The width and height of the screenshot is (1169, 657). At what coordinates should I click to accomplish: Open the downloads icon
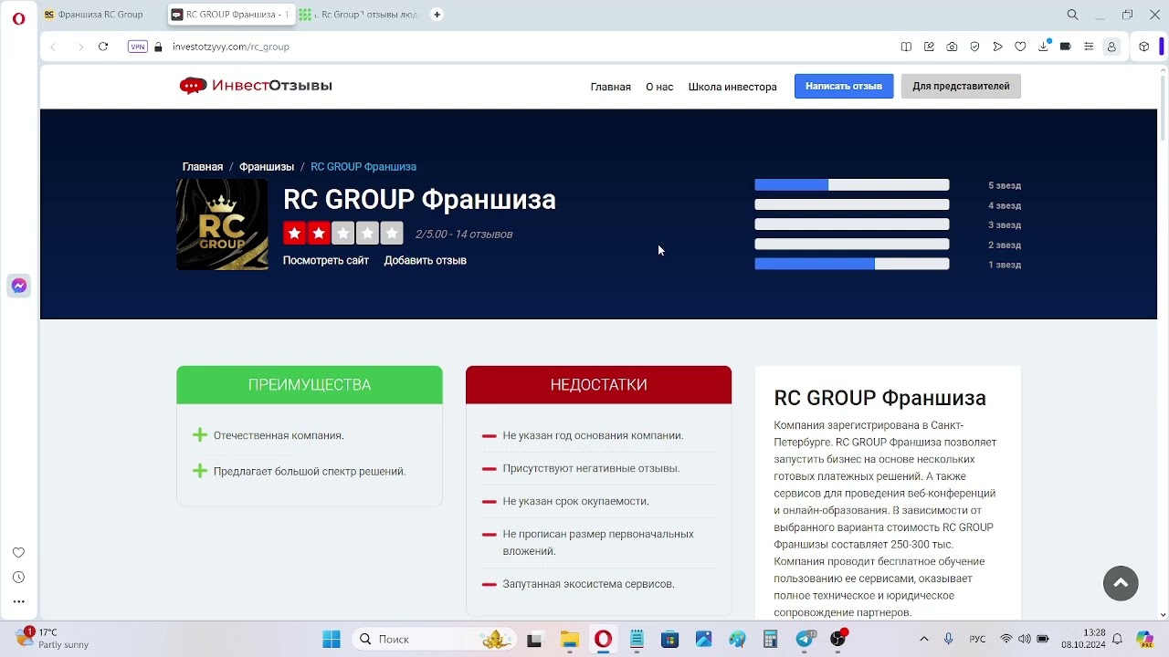click(1043, 47)
